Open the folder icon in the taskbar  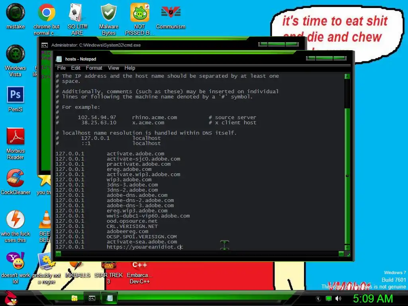point(75,298)
